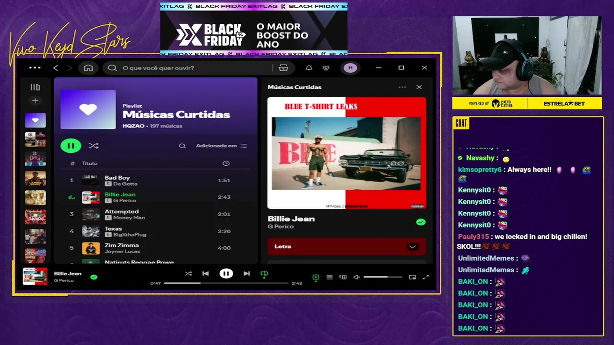Open friend activity icon
This screenshot has width=614, height=345.
point(326,68)
